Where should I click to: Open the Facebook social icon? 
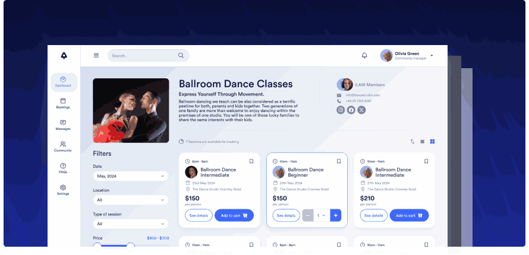[x=351, y=110]
